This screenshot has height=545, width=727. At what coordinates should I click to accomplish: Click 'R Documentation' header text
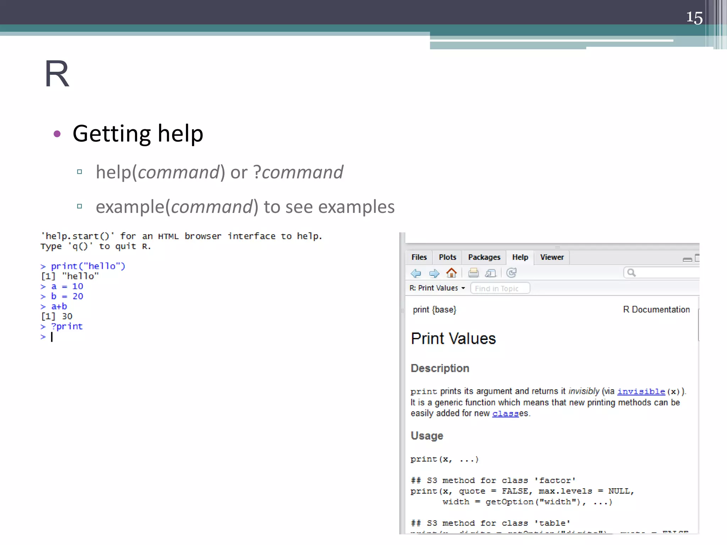click(656, 309)
